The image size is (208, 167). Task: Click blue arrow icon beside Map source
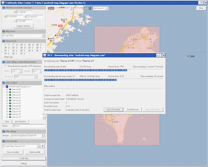pyautogui.click(x=4, y=31)
